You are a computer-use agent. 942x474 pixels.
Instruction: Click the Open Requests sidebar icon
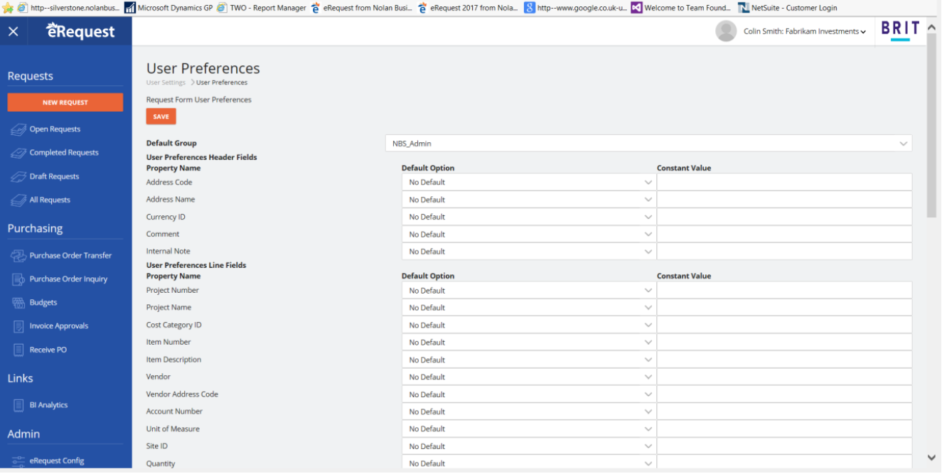click(x=18, y=129)
